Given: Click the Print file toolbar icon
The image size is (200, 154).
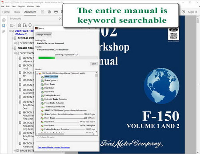Looking at the screenshot, I should [56, 12].
